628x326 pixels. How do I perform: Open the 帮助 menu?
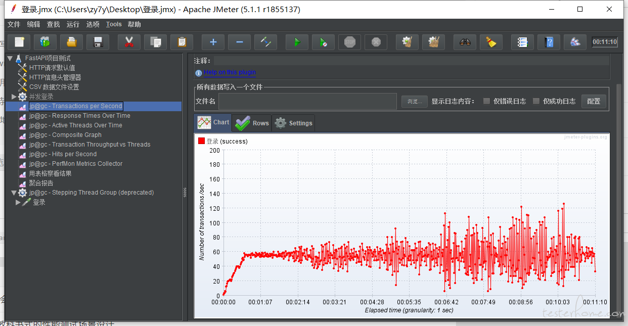point(134,24)
